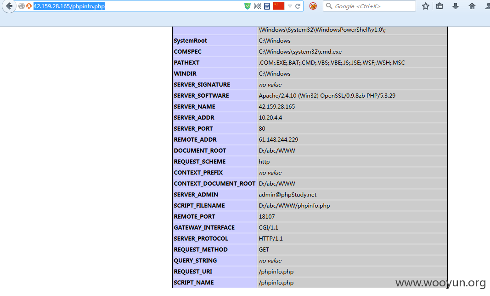Click the CONTEXT_PREFIX label
The height and width of the screenshot is (296, 490).
[x=198, y=172]
